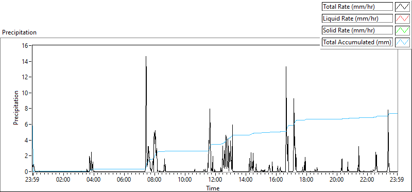Click the 08:00 time axis label

(x=154, y=180)
